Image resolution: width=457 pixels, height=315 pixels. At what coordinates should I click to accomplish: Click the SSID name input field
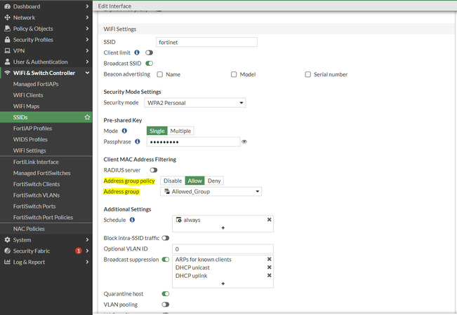pyautogui.click(x=206, y=42)
